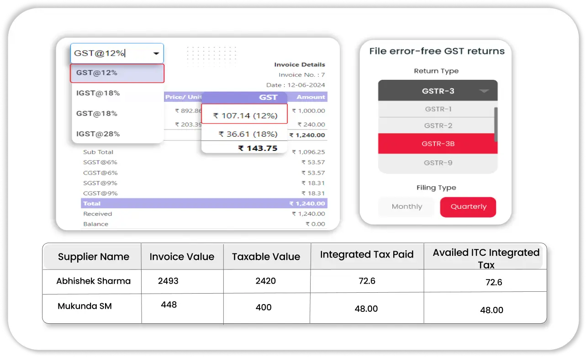Click the GST rate dropdown arrow
This screenshot has height=357, width=586.
(156, 54)
